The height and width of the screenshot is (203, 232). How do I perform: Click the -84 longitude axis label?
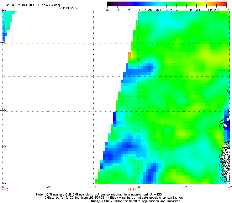point(93,187)
